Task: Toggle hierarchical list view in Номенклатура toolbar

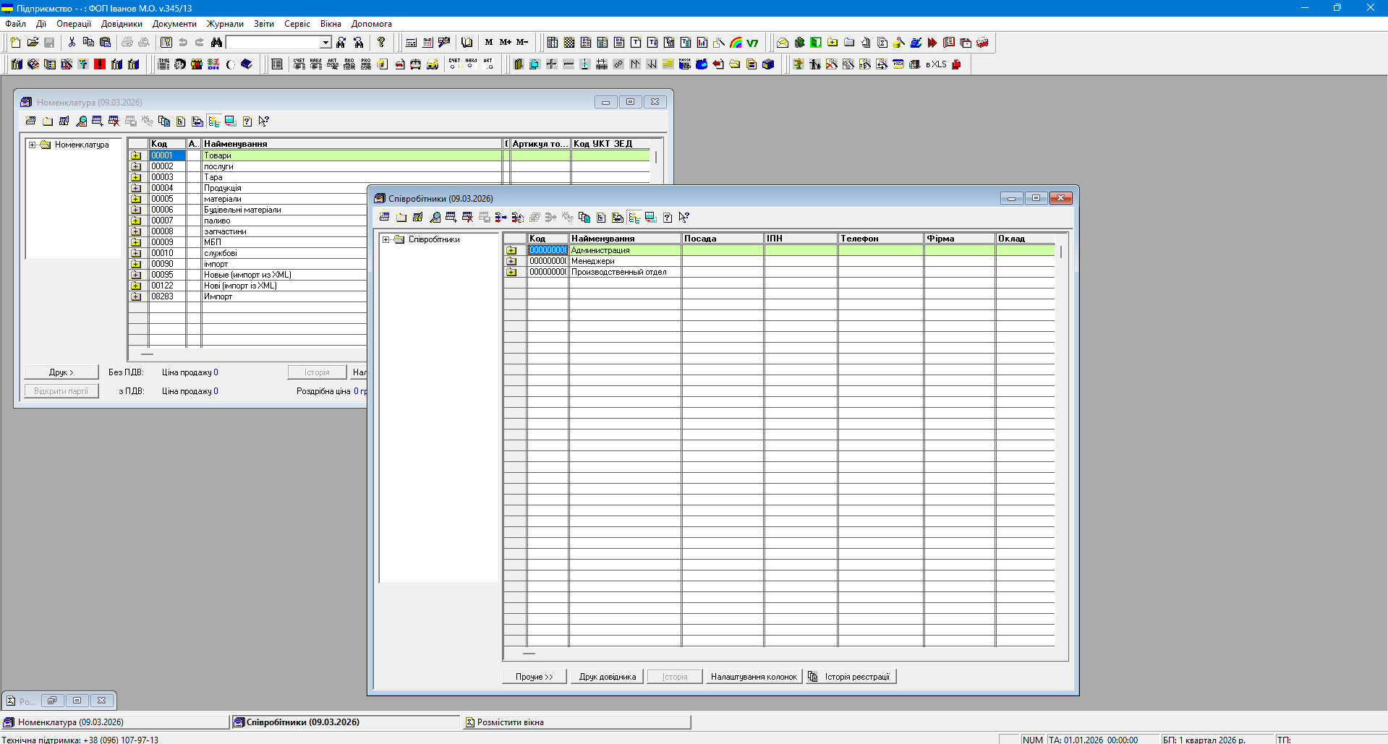Action: 214,121
